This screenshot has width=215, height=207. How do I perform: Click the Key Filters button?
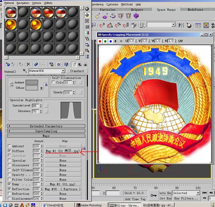pyautogui.click(x=186, y=198)
